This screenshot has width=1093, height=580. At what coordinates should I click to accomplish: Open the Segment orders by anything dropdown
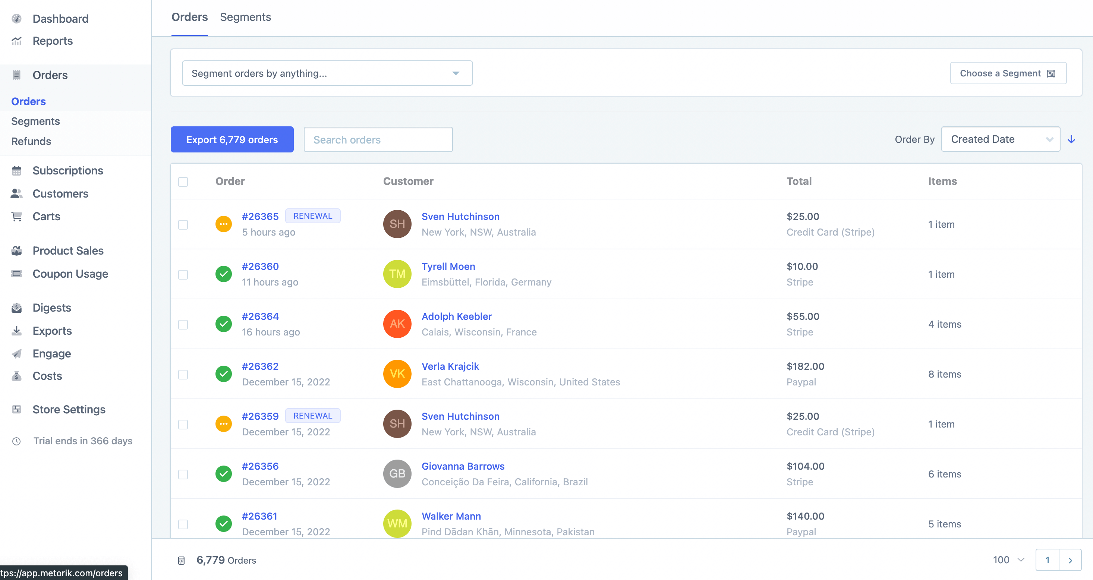[x=327, y=73]
